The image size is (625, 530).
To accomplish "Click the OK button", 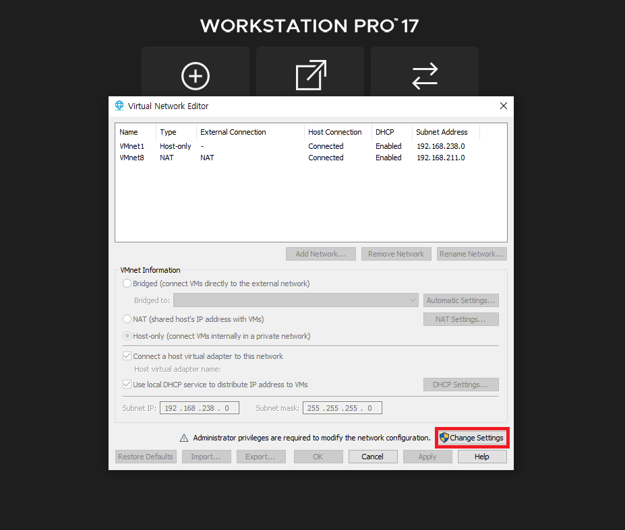I will point(318,457).
